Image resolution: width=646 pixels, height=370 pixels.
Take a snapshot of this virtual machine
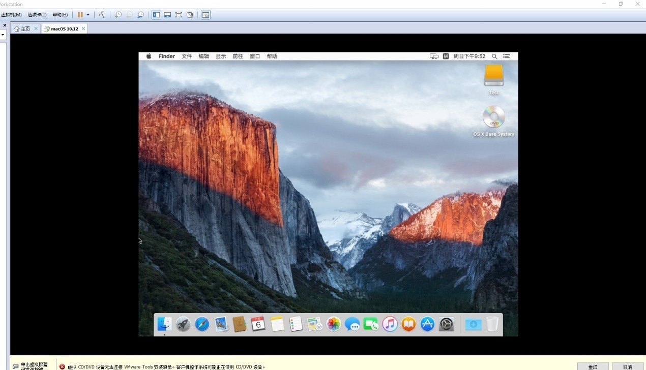coord(118,15)
